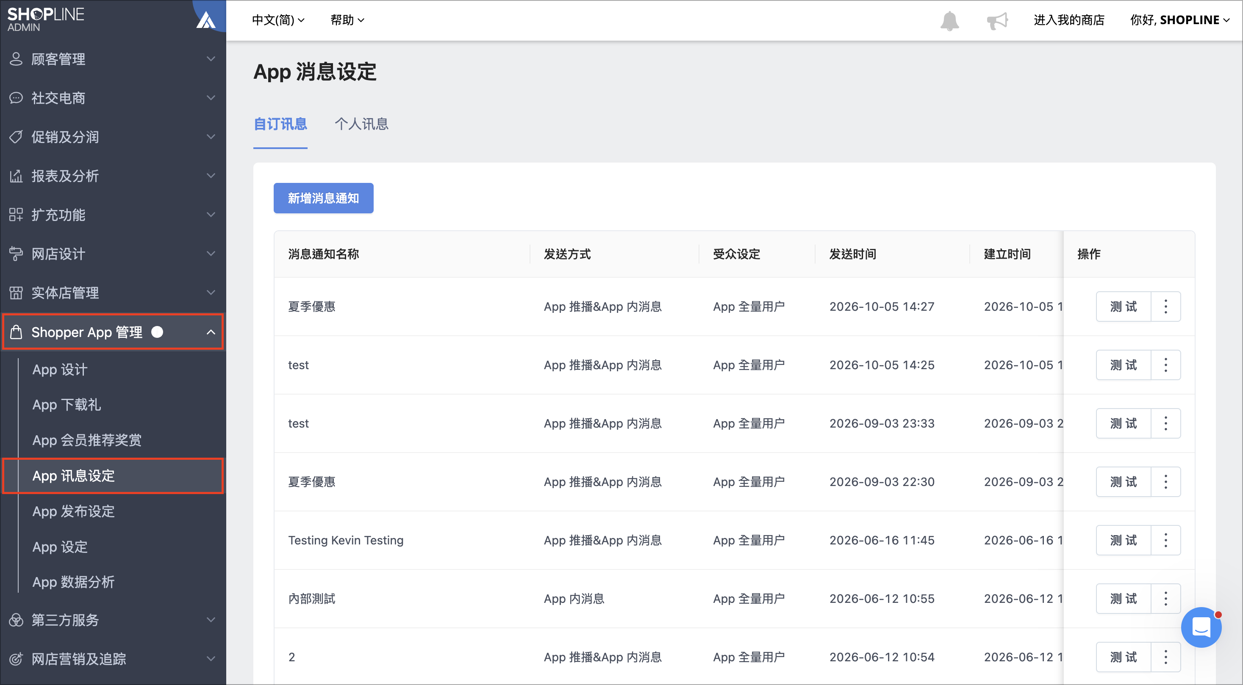Click the App 内消息 send method cell
The image size is (1243, 685).
pos(574,598)
